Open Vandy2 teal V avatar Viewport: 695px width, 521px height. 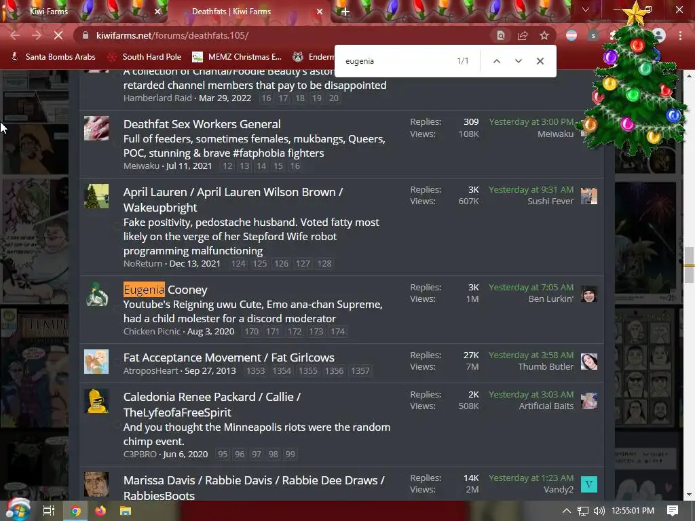[x=589, y=484]
